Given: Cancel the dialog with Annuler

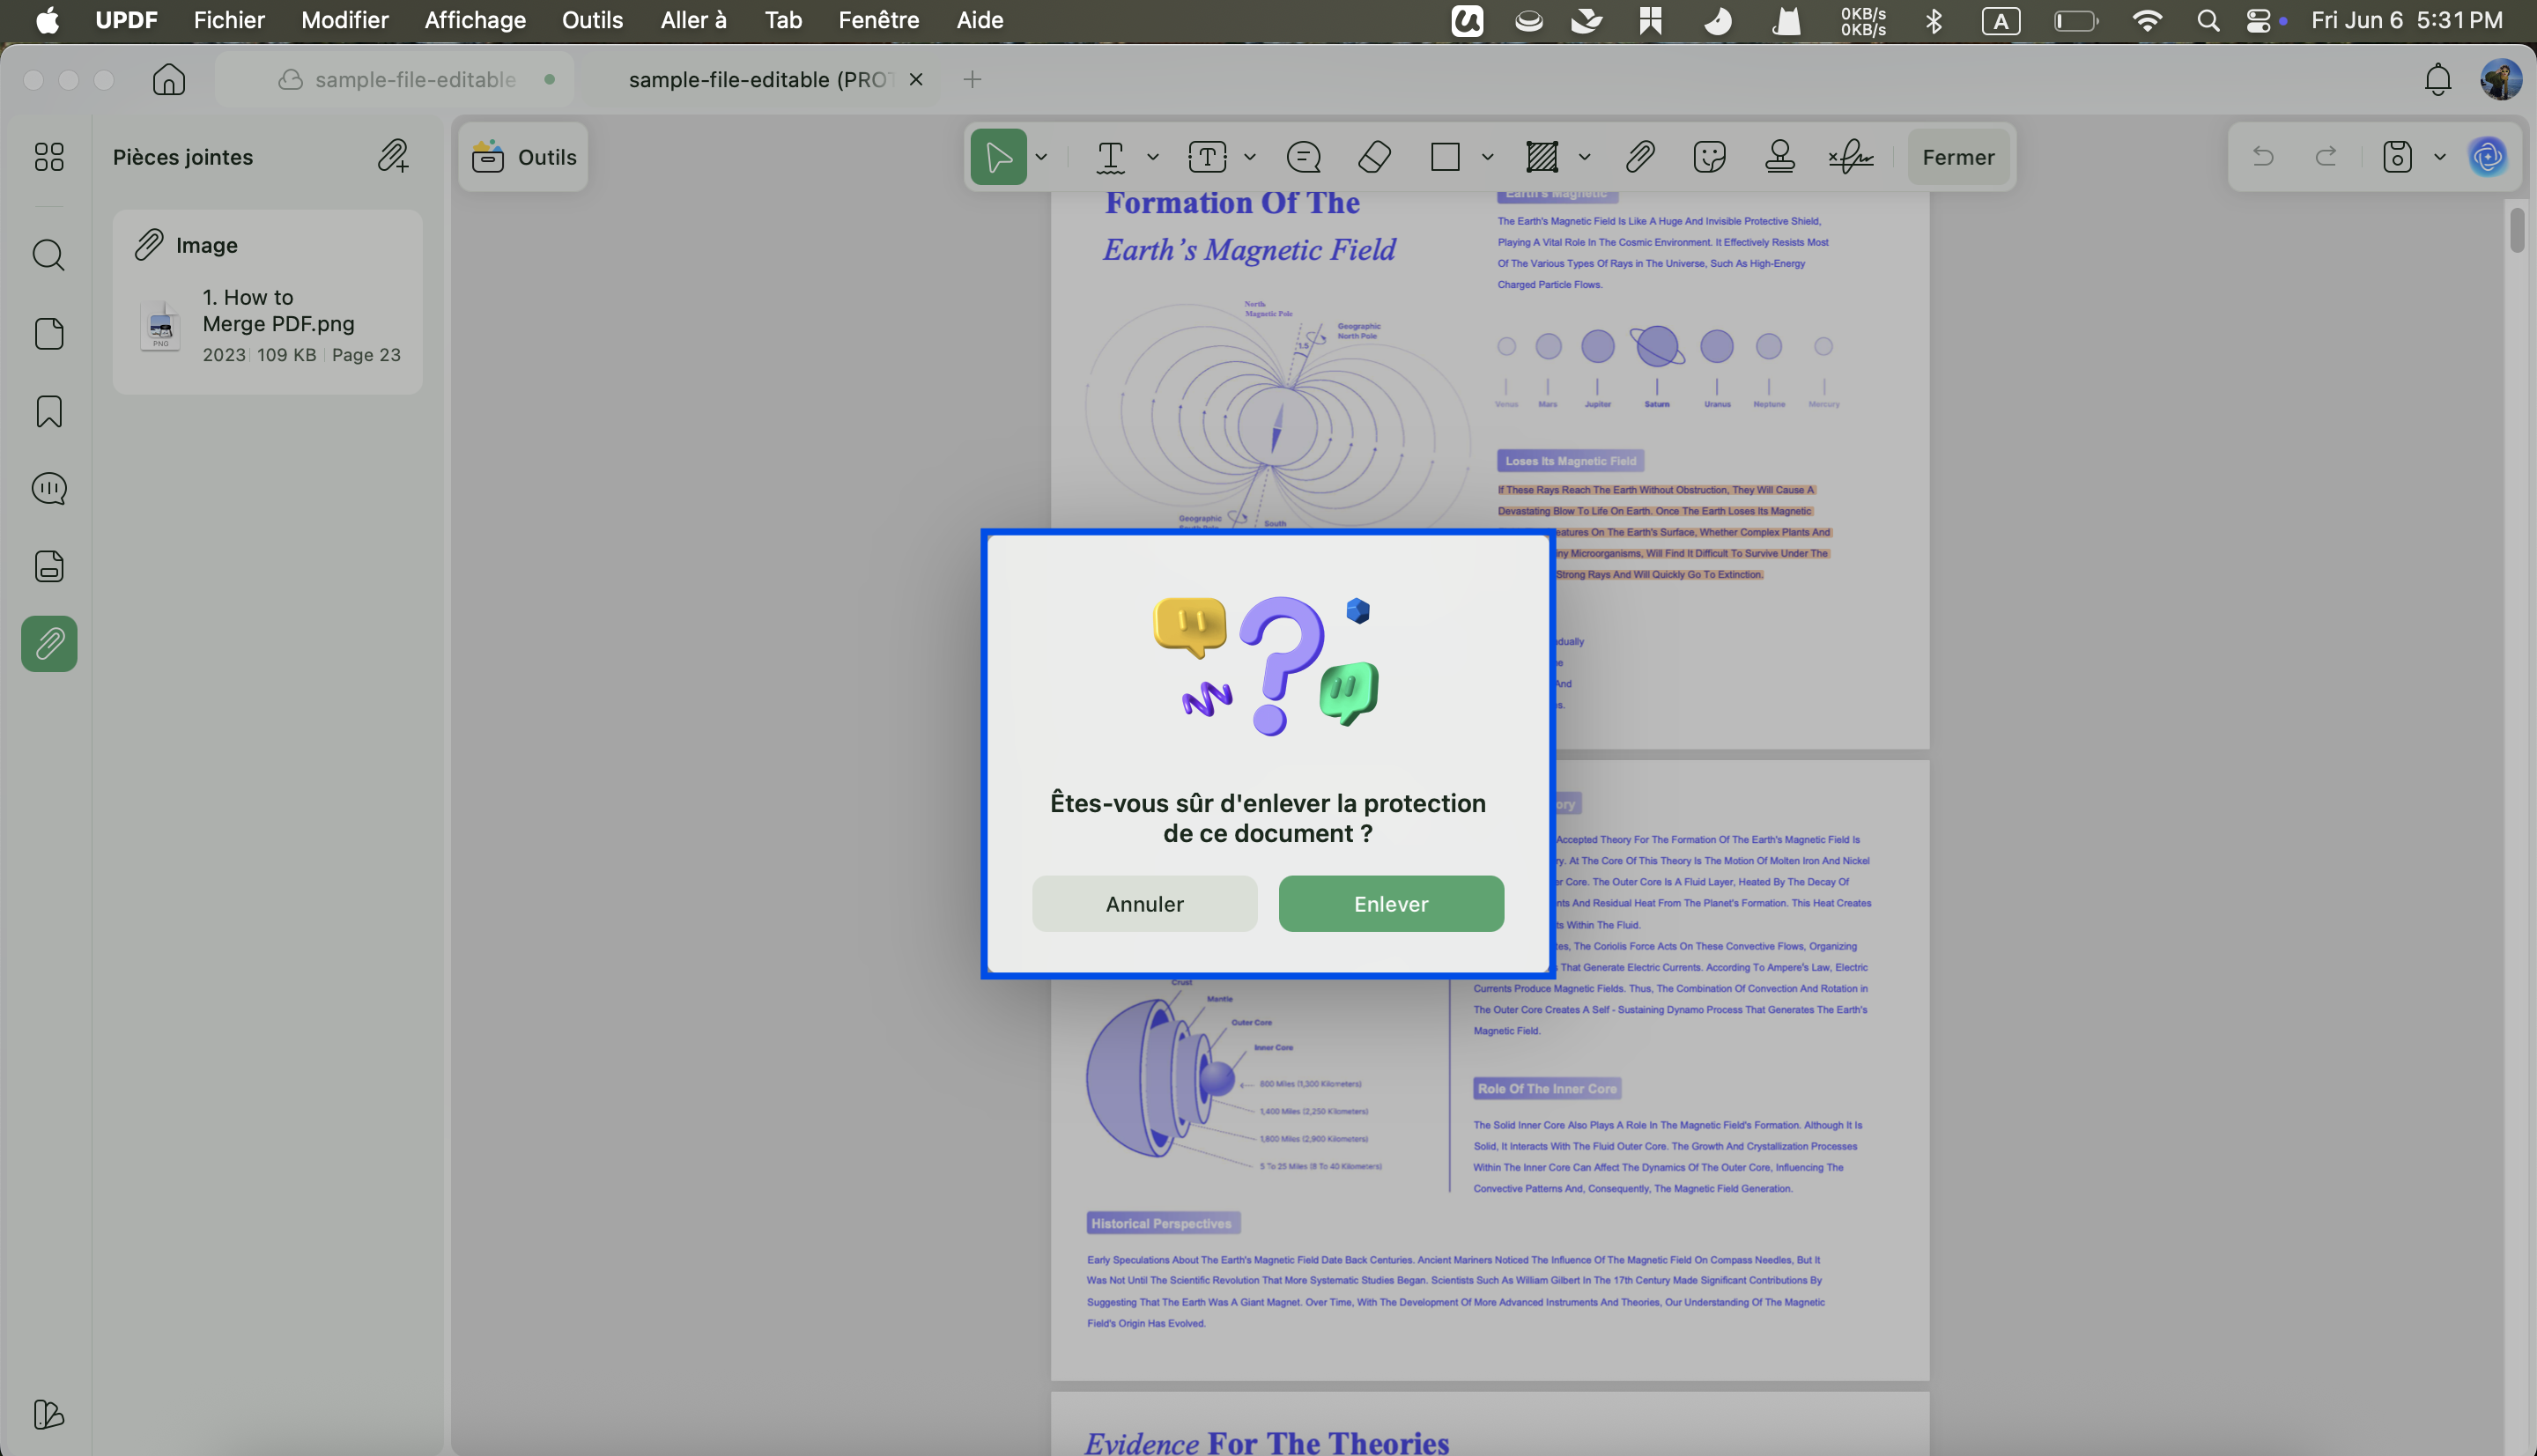Looking at the screenshot, I should pos(1144,903).
